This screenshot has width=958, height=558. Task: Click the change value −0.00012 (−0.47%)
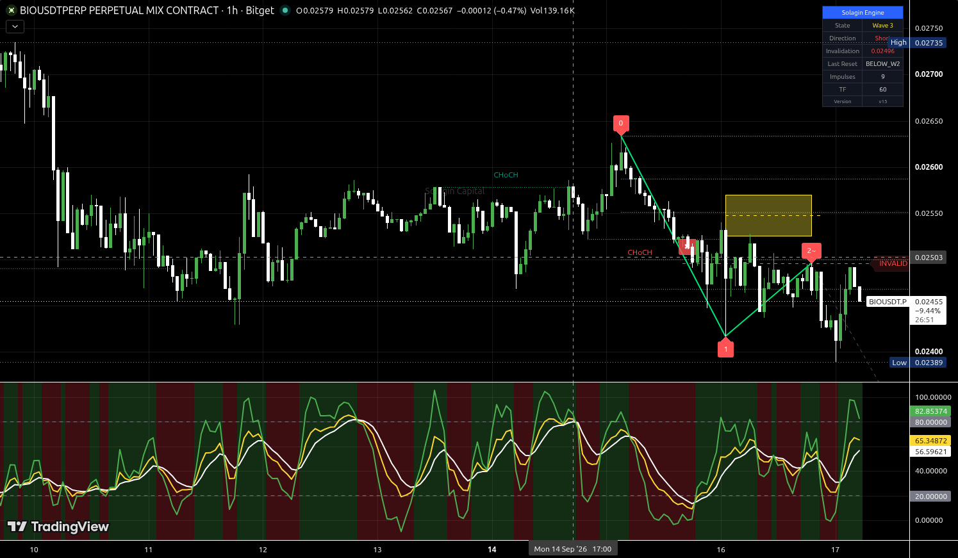(x=491, y=11)
